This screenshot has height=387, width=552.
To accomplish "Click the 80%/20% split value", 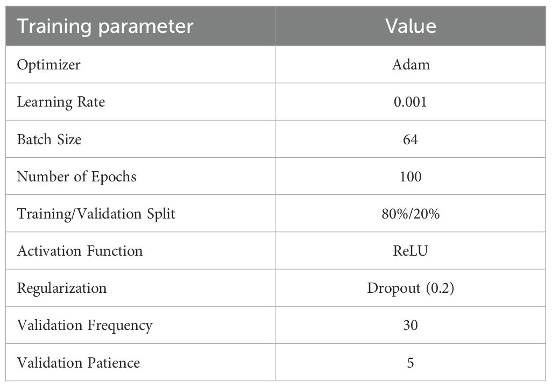I will pos(411,214).
